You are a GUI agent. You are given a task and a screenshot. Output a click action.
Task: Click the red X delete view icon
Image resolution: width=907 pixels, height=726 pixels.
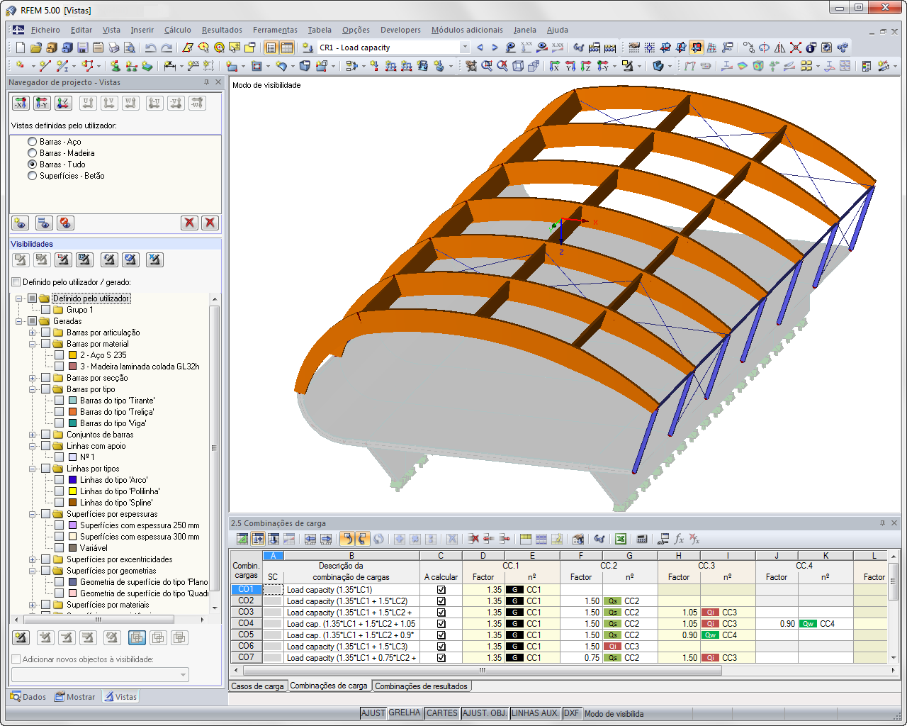tap(189, 223)
